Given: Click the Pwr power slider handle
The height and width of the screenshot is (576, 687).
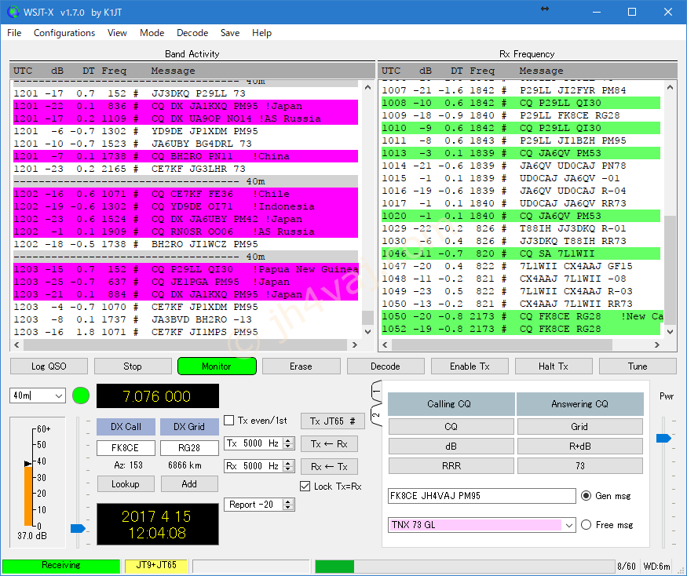Looking at the screenshot, I should coord(663,438).
